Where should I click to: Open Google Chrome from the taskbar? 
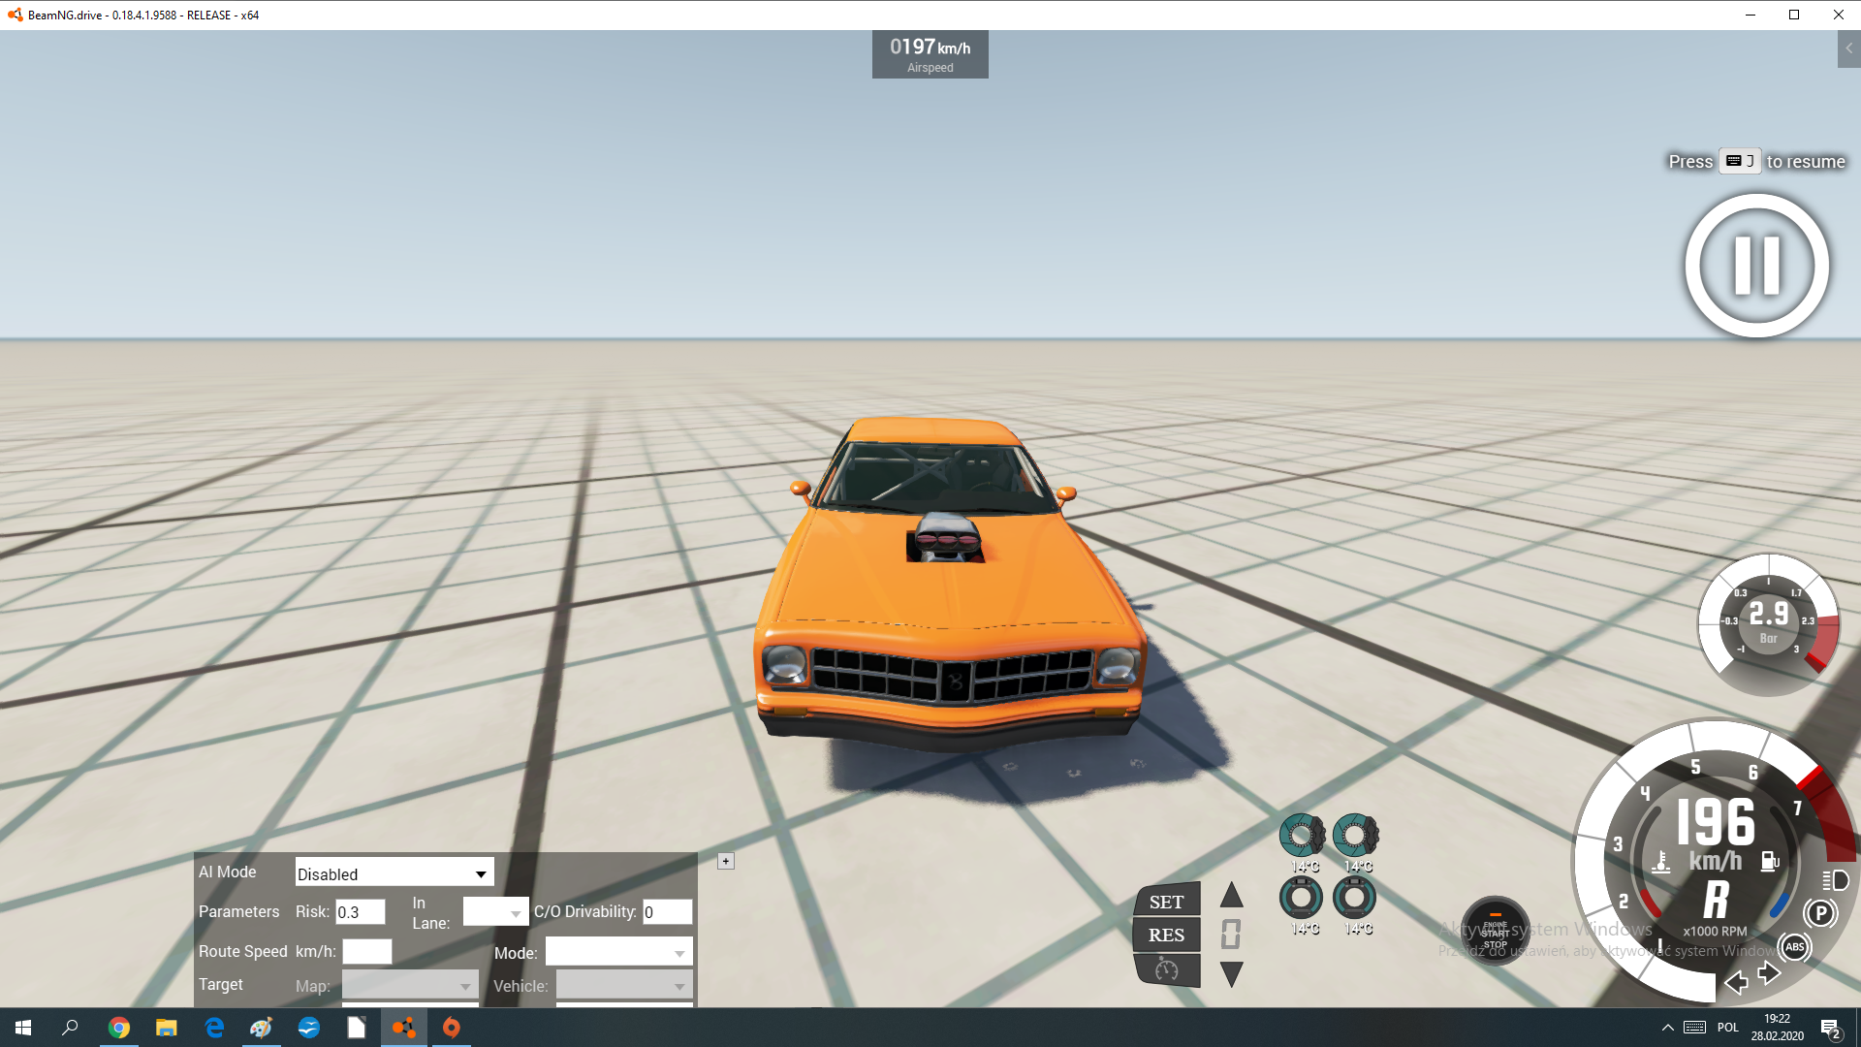pos(118,1028)
